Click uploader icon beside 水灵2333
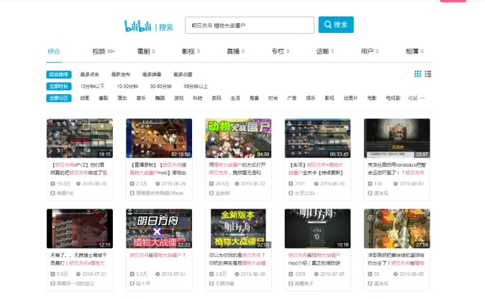The image size is (485, 299). pos(291,193)
